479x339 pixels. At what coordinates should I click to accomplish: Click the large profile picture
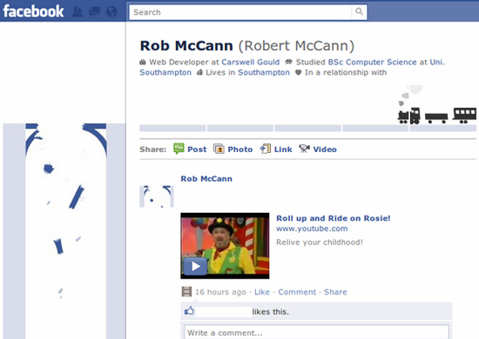tap(64, 231)
